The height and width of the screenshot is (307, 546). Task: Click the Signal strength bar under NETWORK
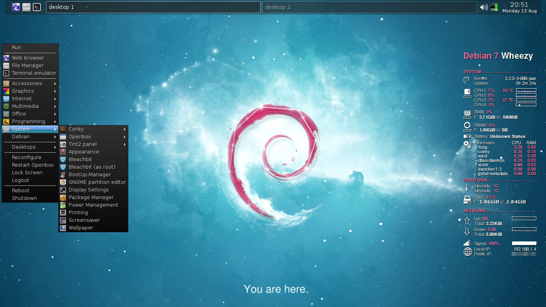(468, 243)
